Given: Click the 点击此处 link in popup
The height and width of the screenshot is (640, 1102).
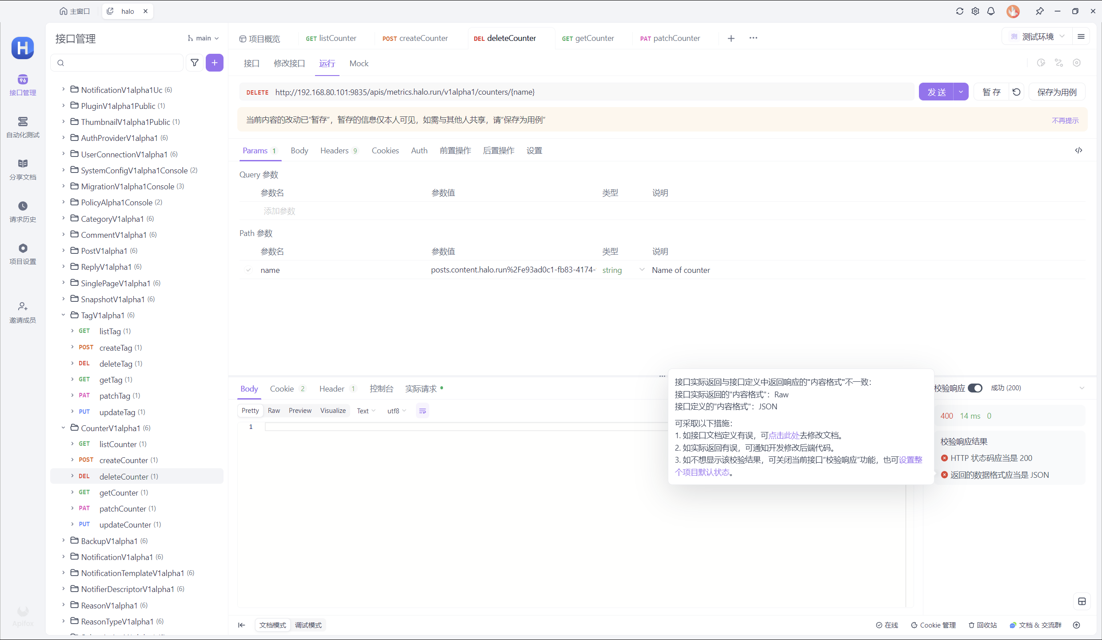Looking at the screenshot, I should coord(784,436).
